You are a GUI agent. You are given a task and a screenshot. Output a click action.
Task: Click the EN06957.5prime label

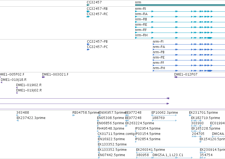[x=112, y=113]
